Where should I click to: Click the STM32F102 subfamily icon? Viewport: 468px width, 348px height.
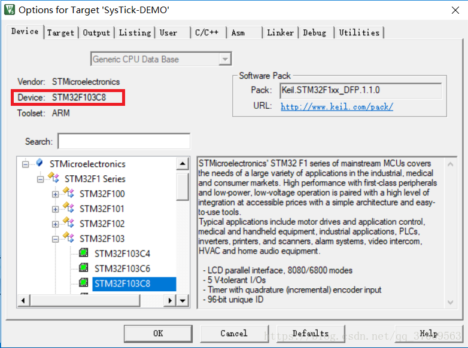pos(69,222)
